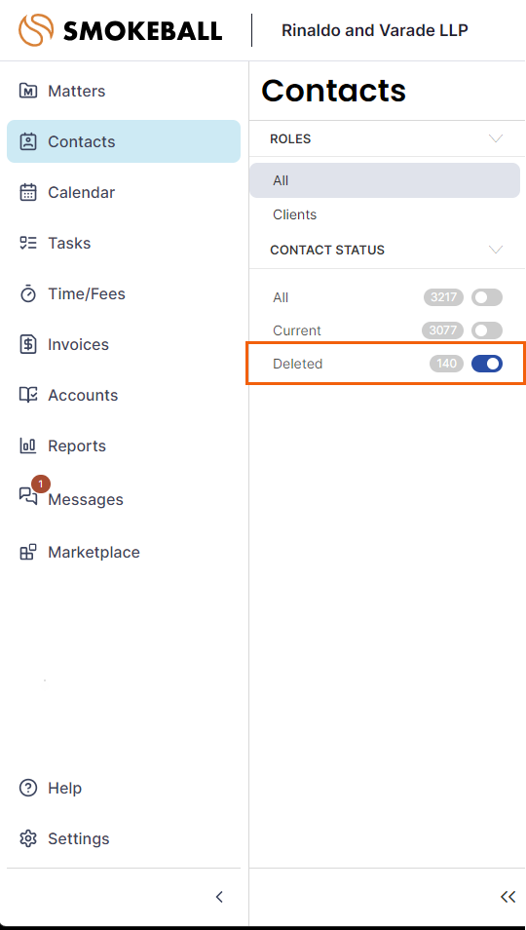Click the Invoices dollar icon
526x930 pixels.
(28, 344)
